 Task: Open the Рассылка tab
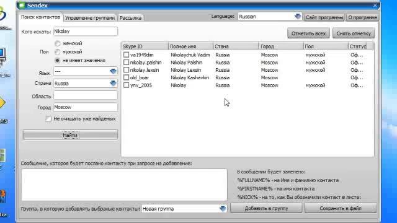pos(131,18)
